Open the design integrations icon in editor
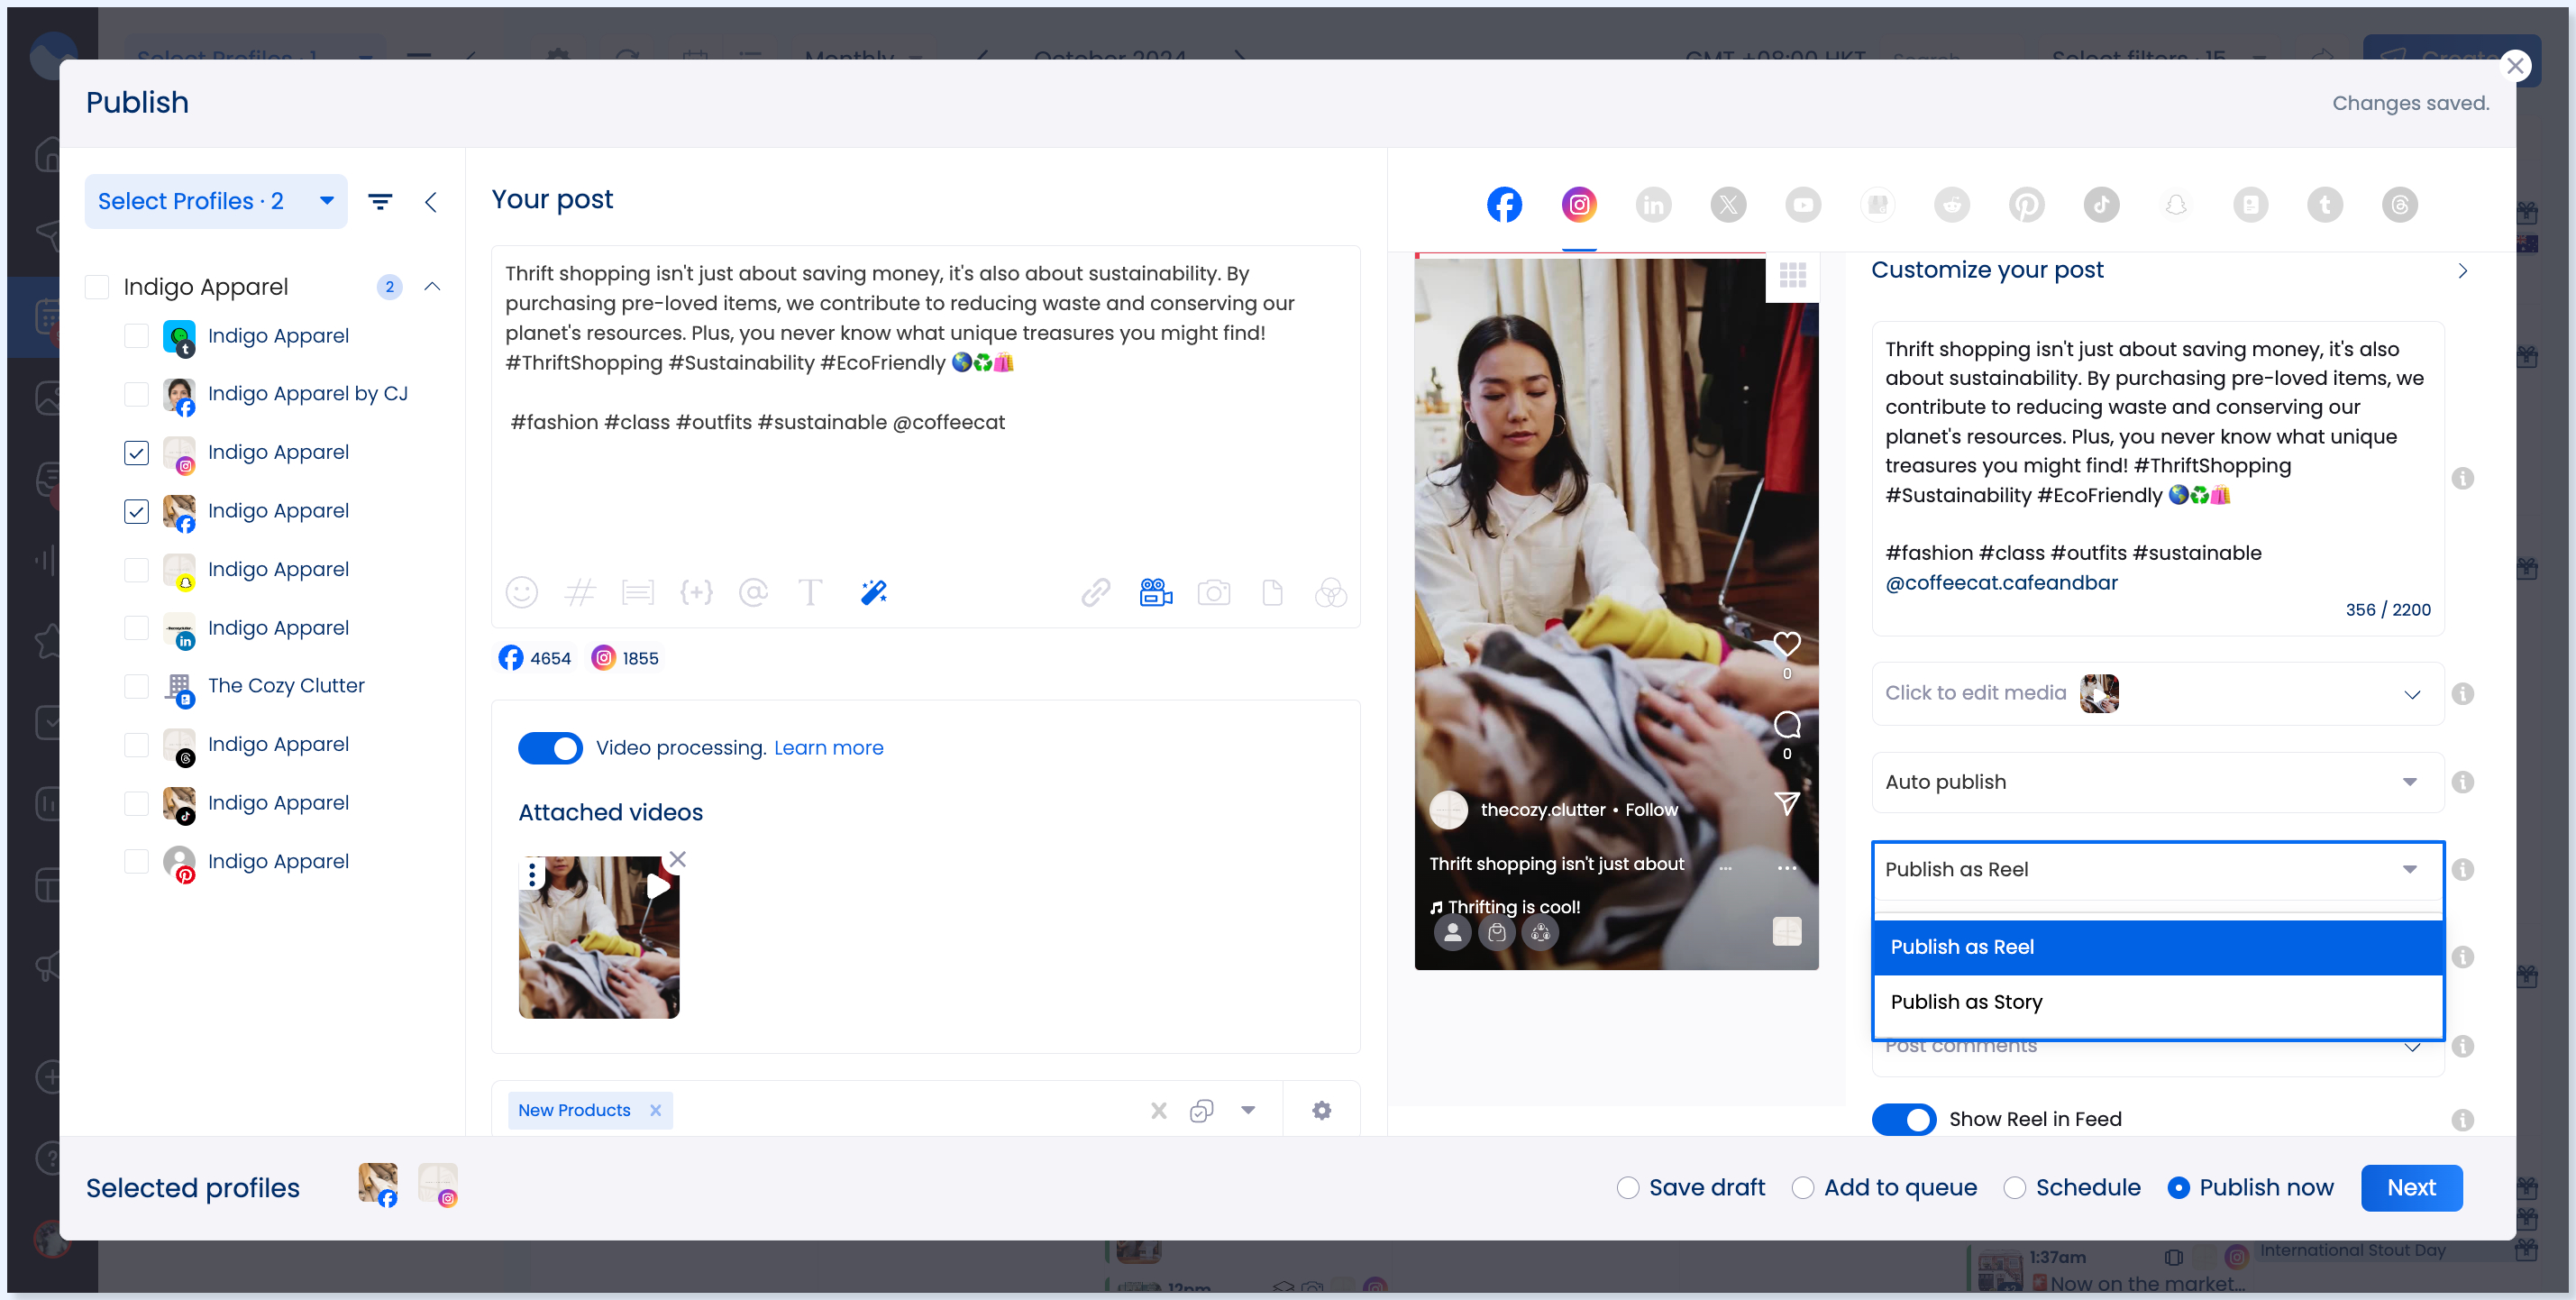This screenshot has width=2576, height=1300. (x=1330, y=593)
